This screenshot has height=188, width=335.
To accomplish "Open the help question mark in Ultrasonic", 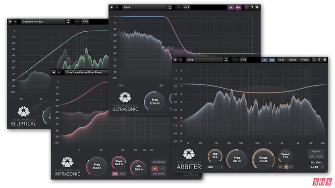I will (x=252, y=7).
